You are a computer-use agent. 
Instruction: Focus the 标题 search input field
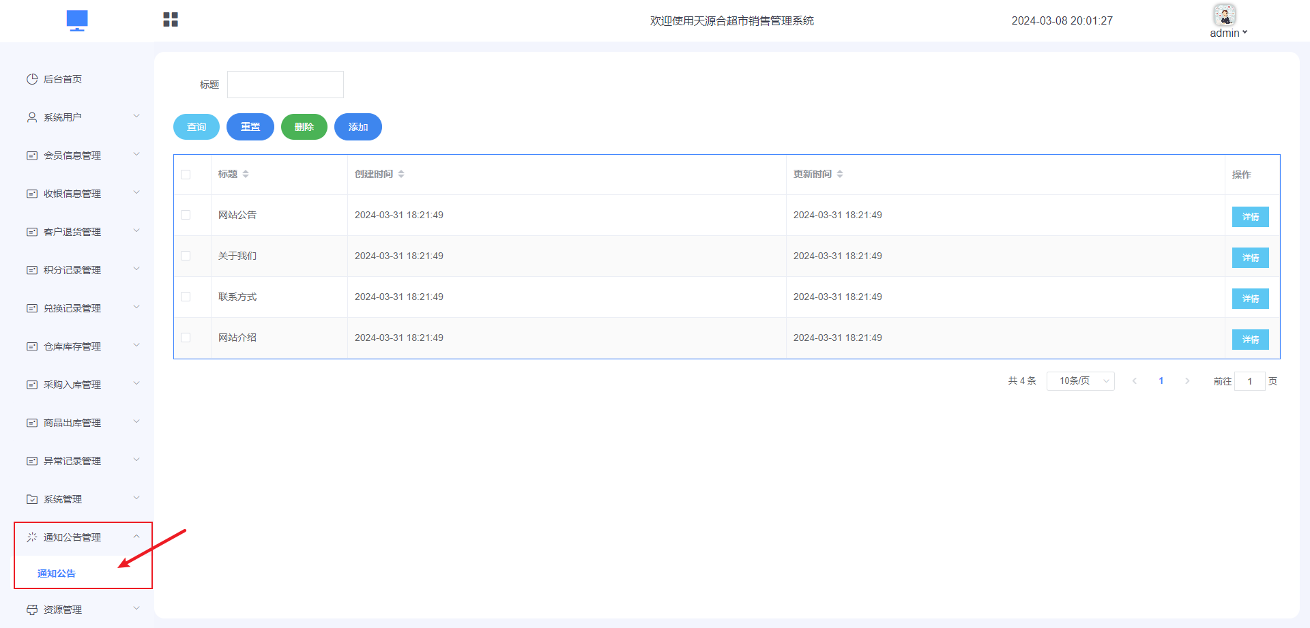(285, 85)
